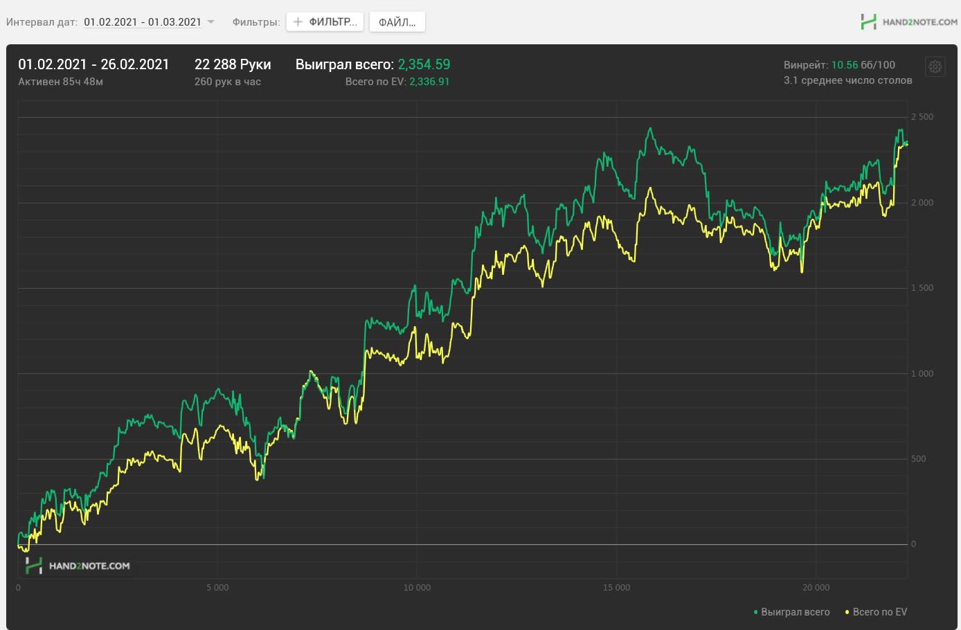
Task: Click the Всего по EV legend label
Action: click(x=880, y=612)
